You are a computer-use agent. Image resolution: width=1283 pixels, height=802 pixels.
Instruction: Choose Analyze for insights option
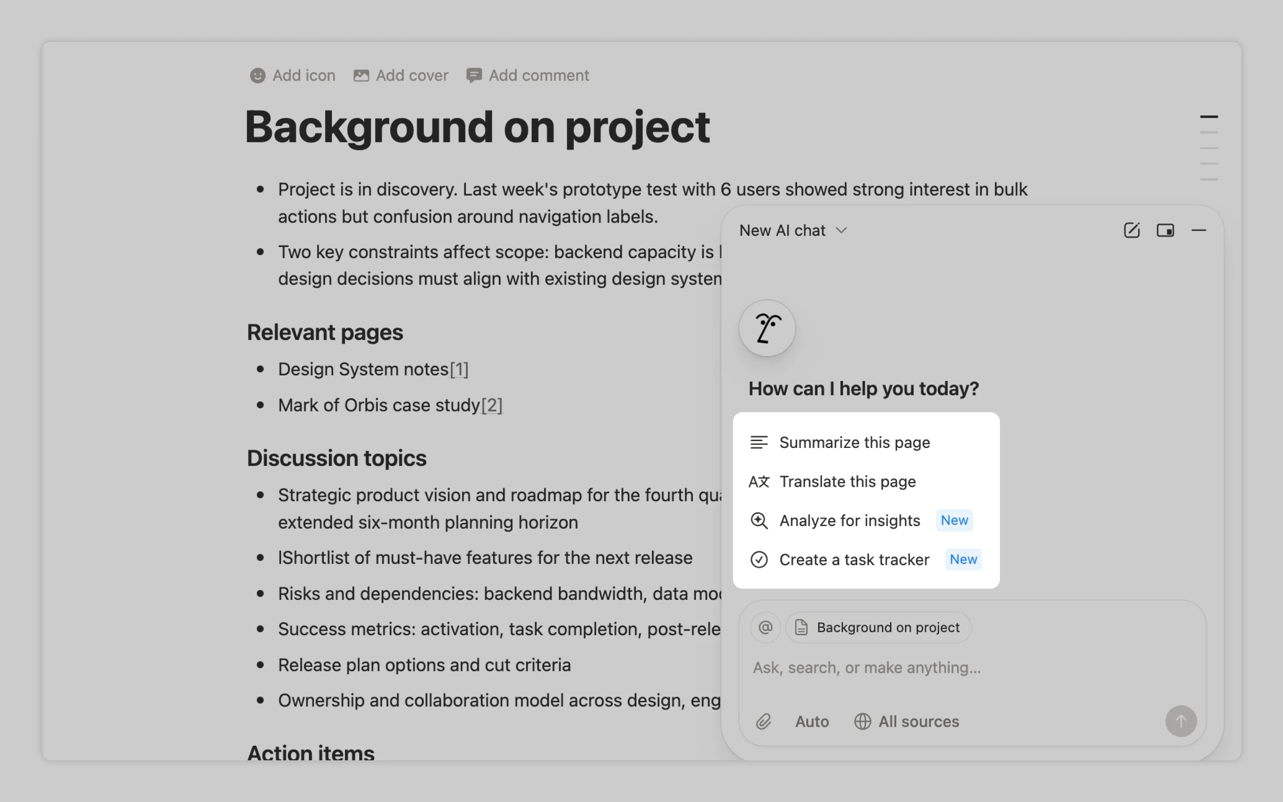click(x=849, y=520)
